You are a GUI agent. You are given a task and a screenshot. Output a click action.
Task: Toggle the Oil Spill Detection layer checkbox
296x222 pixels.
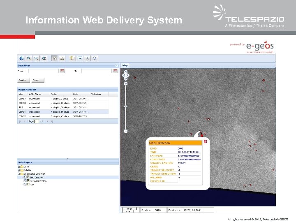tap(28, 181)
